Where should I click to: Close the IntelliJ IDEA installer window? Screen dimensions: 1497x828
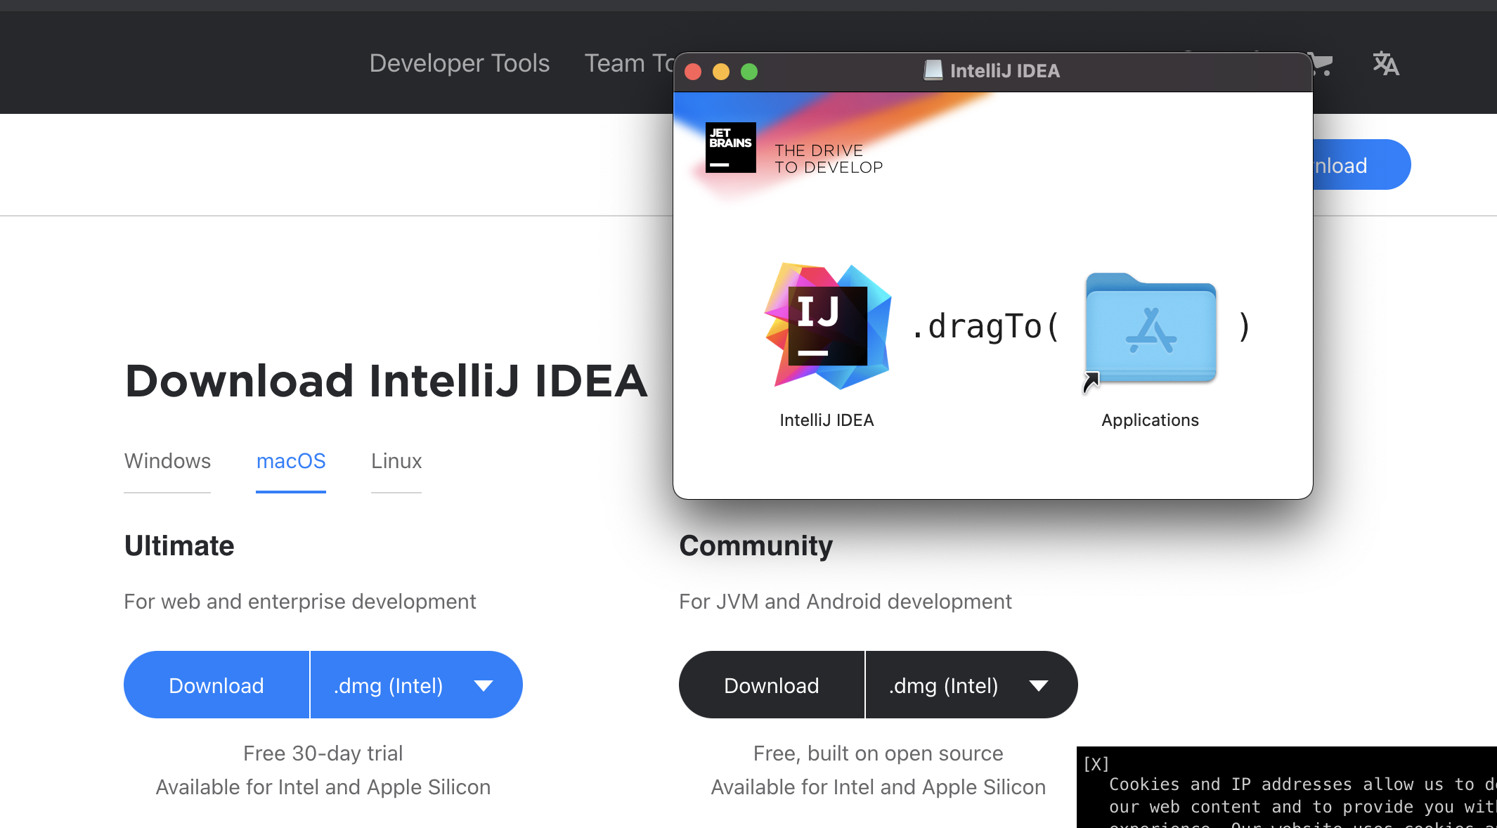tap(693, 72)
